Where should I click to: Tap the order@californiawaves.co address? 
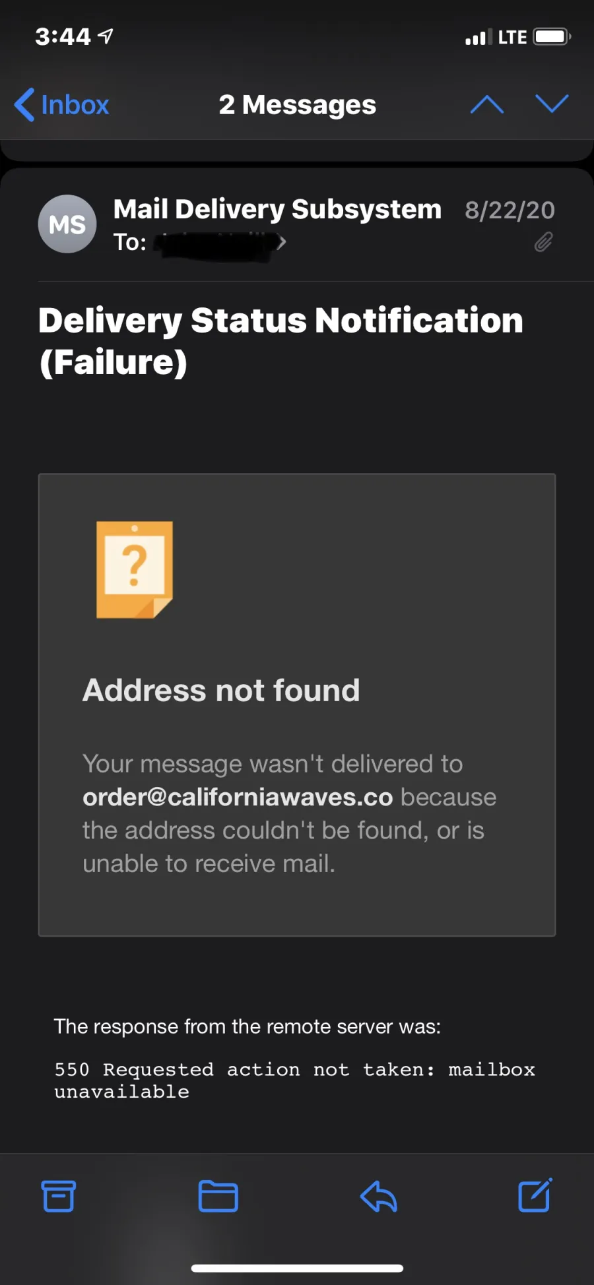click(x=238, y=797)
